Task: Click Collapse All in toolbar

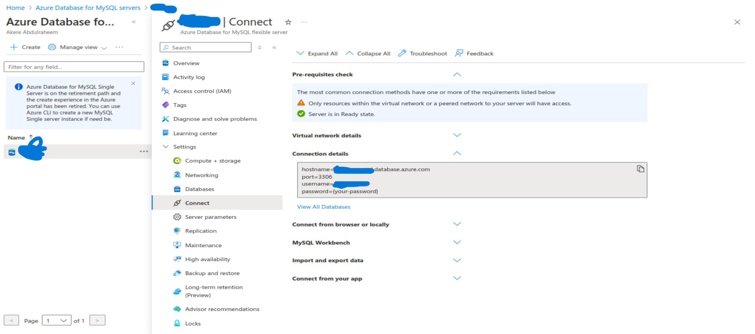Action: 368,53
